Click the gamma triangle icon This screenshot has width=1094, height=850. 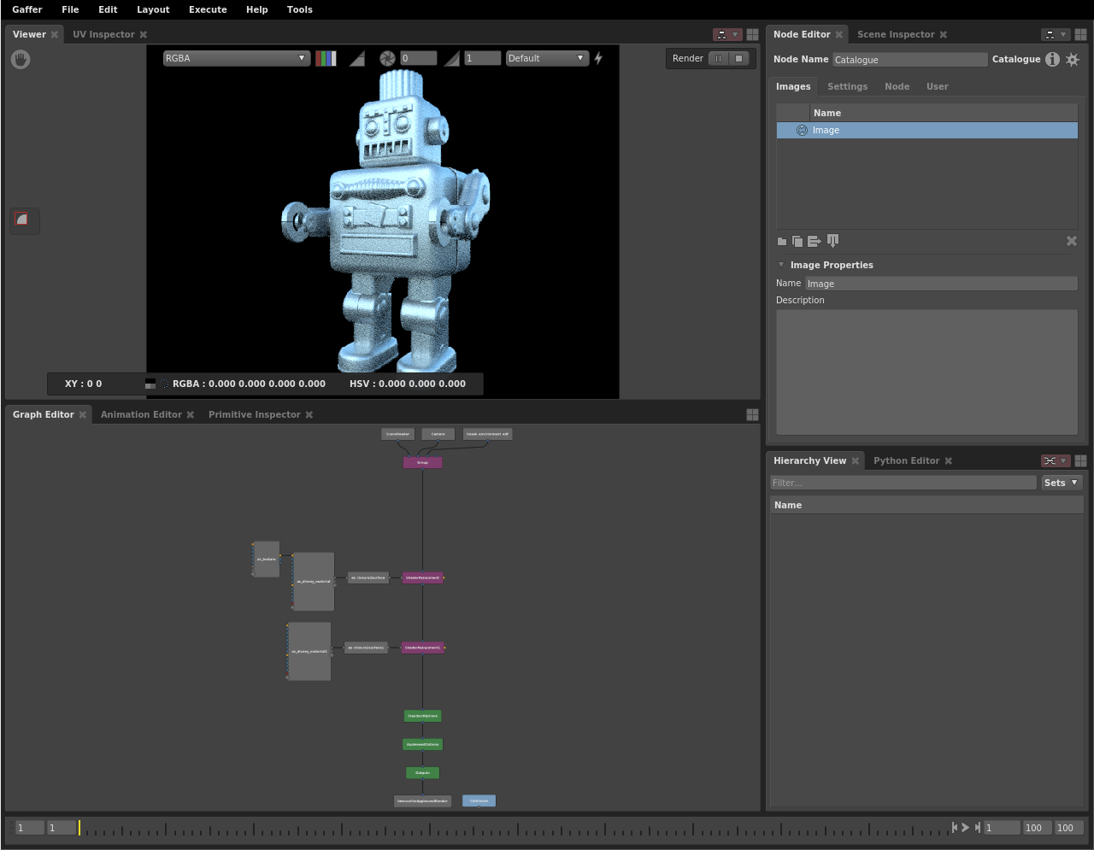pyautogui.click(x=452, y=58)
